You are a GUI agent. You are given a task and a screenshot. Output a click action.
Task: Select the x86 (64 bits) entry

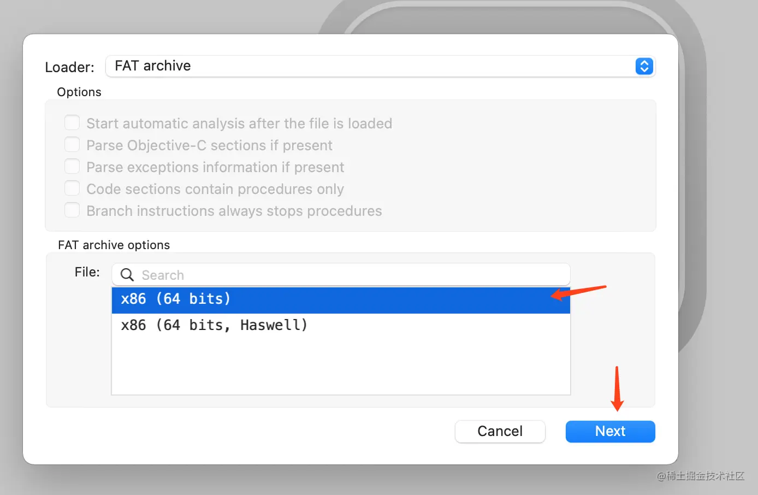tap(341, 300)
